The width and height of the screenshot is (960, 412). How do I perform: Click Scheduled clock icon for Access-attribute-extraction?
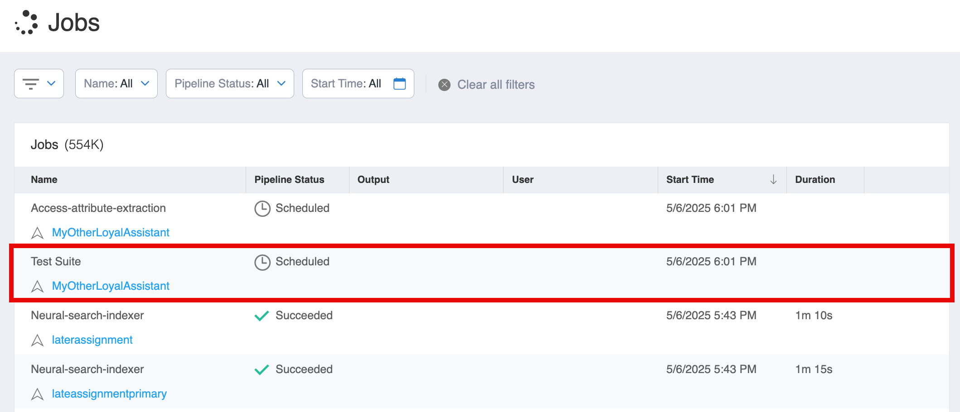pos(262,209)
